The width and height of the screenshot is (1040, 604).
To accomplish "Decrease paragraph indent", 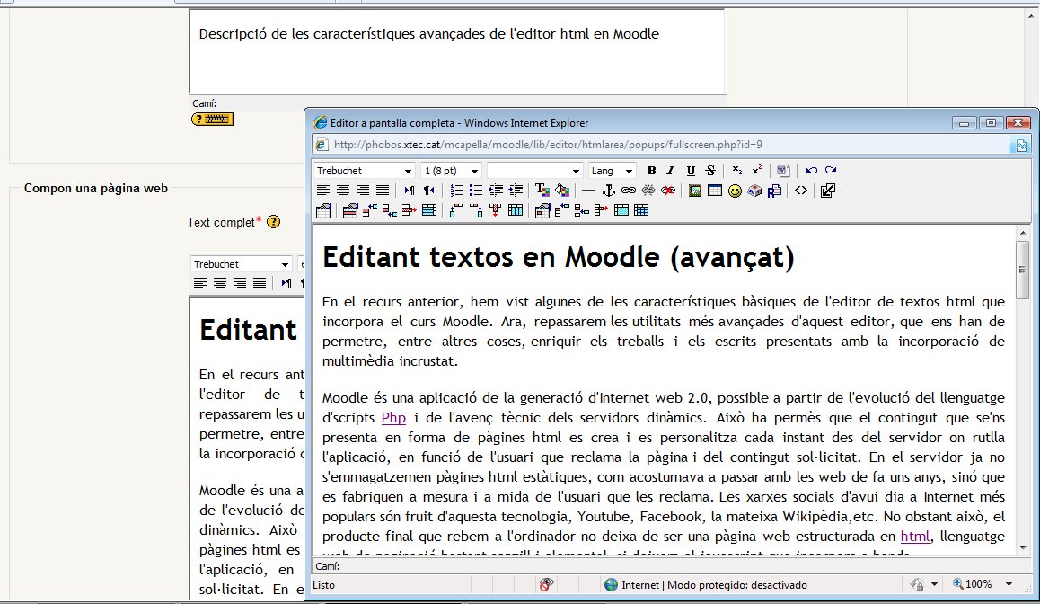I will click(x=496, y=191).
